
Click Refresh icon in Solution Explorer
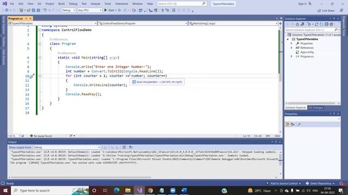321,24
